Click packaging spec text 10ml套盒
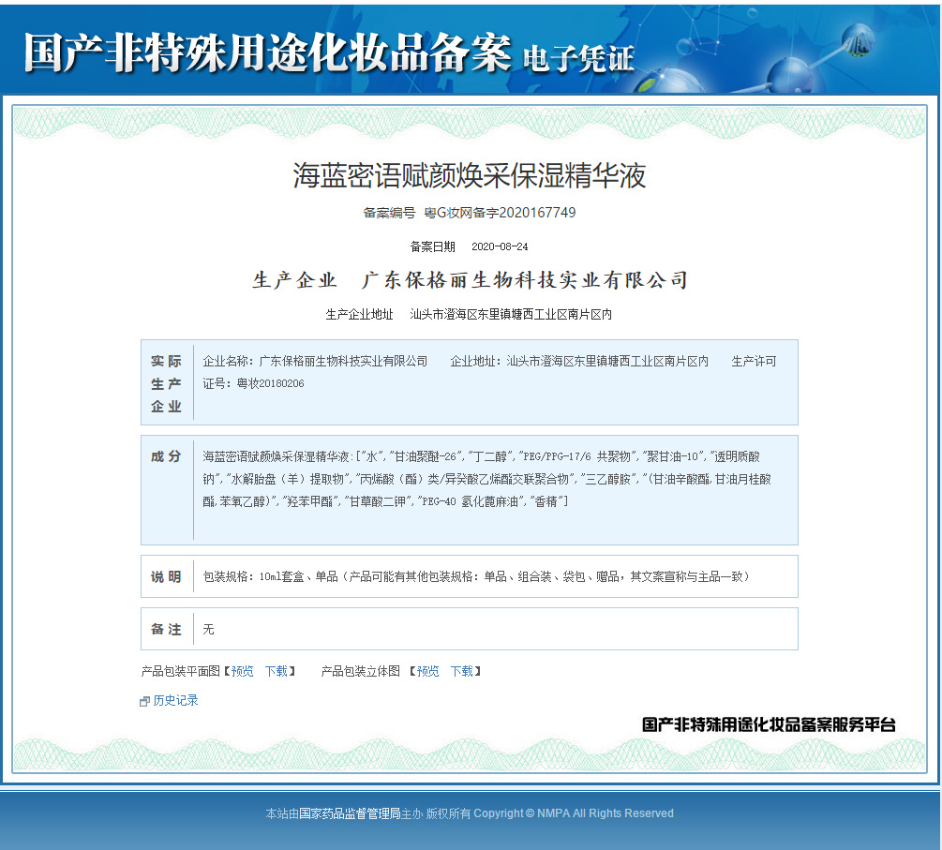The image size is (942, 850). click(x=281, y=576)
